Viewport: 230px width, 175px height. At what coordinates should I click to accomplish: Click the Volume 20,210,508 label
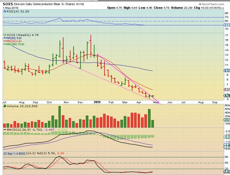pos(22,106)
